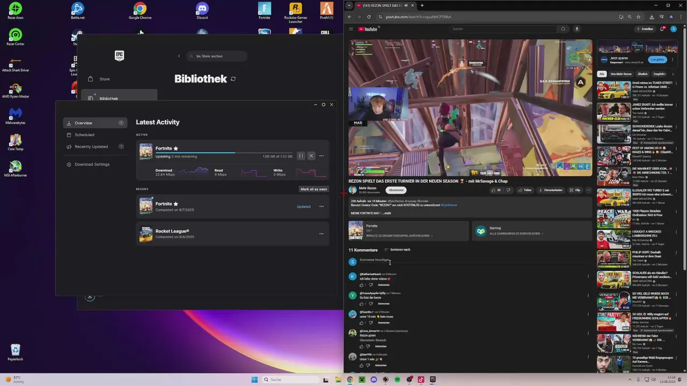Viewport: 687px width, 386px height.
Task: Open Spotify from the taskbar
Action: [x=397, y=380]
